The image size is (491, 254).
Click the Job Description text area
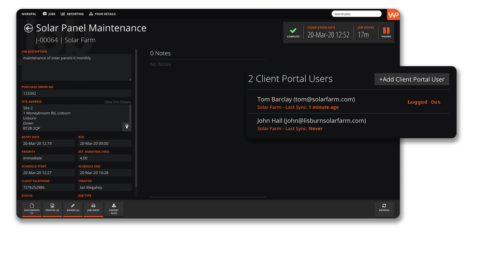pyautogui.click(x=77, y=67)
